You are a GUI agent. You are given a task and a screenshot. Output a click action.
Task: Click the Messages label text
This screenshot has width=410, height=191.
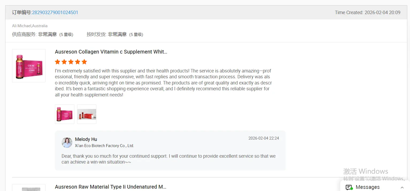point(367,187)
